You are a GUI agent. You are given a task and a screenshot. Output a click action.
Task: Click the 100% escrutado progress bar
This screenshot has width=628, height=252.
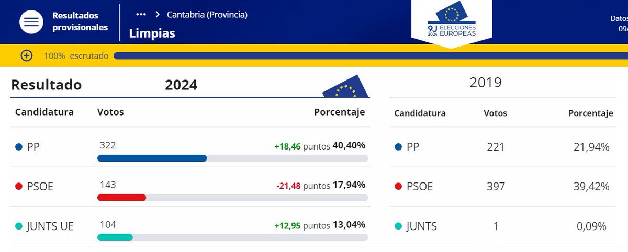coord(371,55)
